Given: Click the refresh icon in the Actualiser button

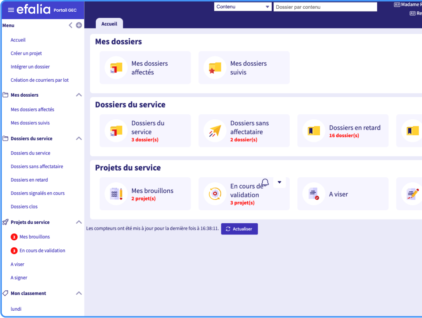Looking at the screenshot, I should click(x=228, y=229).
